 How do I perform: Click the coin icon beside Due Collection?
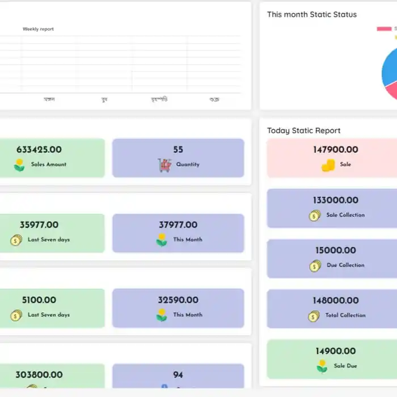315,266
